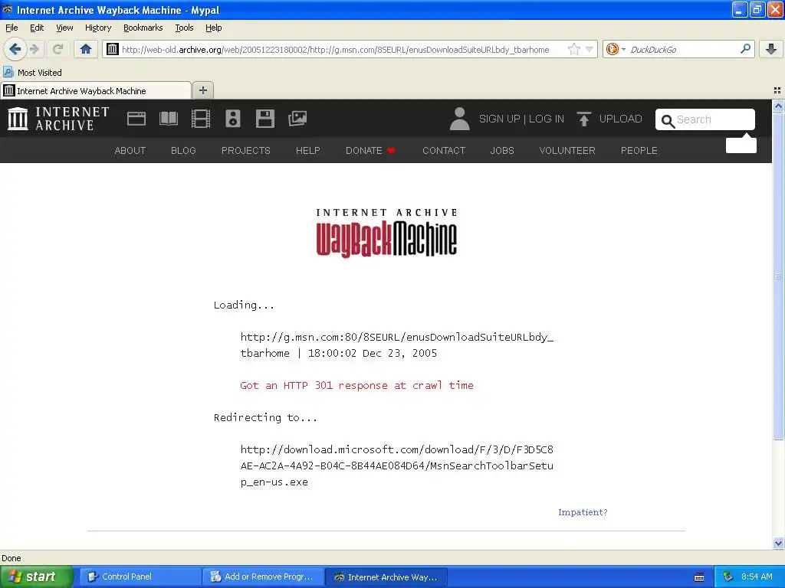Click BLOG in the archive nav bar
The image size is (785, 588).
[x=183, y=151]
